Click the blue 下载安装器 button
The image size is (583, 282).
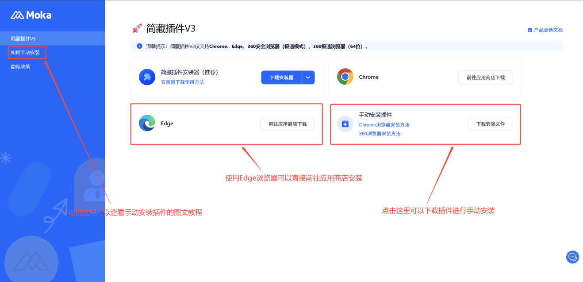click(281, 77)
